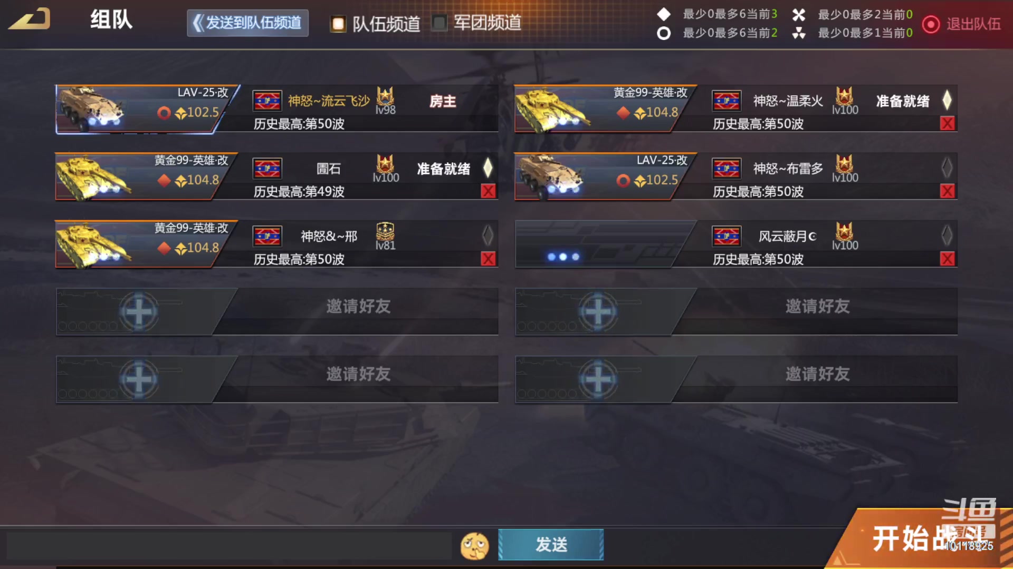This screenshot has height=569, width=1013.
Task: Click the back arrow icon beside 组队
Action: [30, 19]
